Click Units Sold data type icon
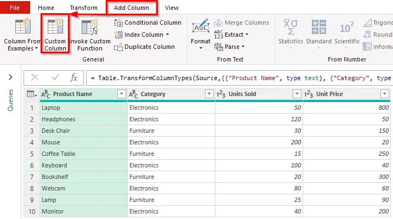393x219 pixels. click(221, 94)
